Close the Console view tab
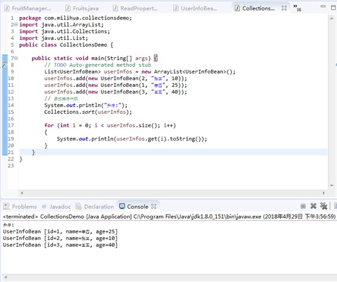 pos(153,207)
